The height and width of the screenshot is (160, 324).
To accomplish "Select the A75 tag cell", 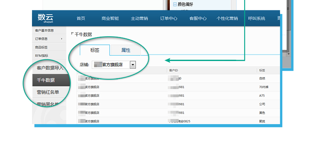I will (262, 96).
